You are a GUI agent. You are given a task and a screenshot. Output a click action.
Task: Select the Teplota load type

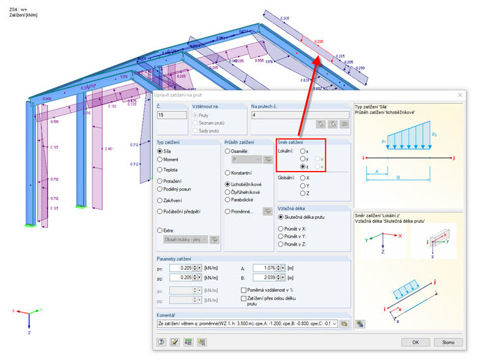[160, 170]
